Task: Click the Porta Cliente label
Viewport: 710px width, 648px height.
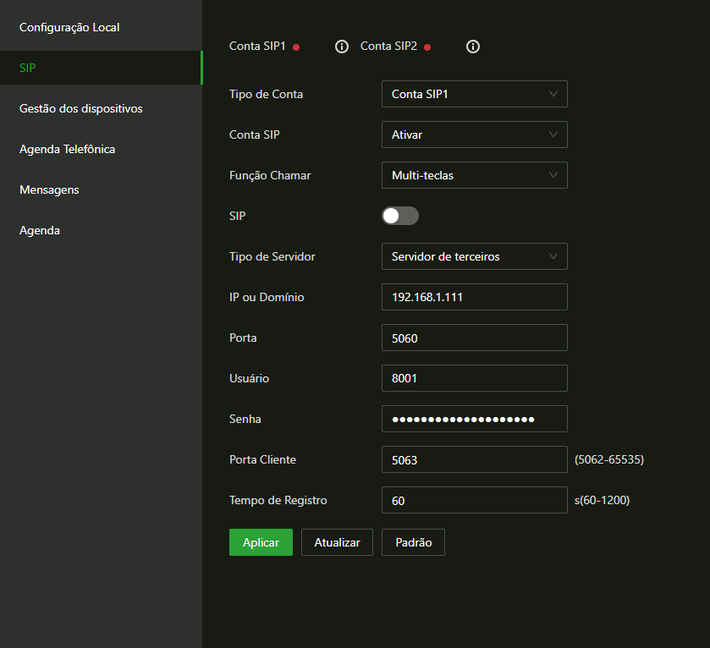Action: (x=262, y=459)
